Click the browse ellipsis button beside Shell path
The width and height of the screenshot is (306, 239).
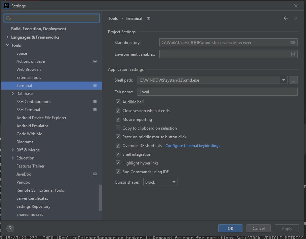click(x=293, y=80)
